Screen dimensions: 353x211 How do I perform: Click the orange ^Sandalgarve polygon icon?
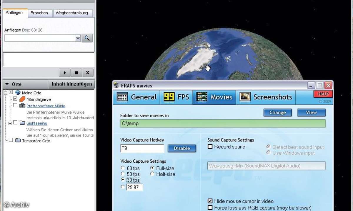[x=22, y=99]
